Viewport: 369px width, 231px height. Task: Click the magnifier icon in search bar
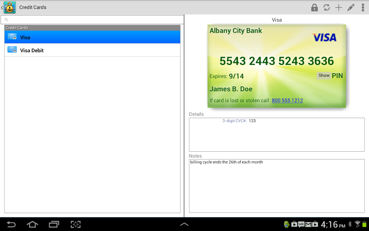tap(7, 19)
